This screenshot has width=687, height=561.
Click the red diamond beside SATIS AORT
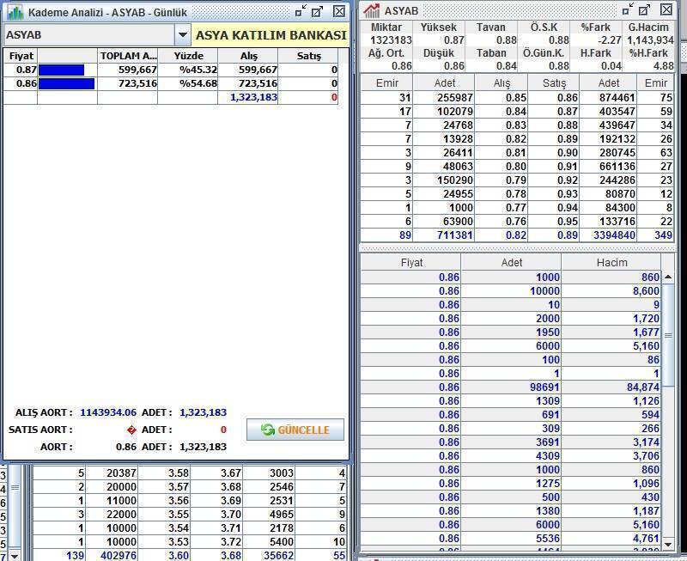pyautogui.click(x=131, y=430)
